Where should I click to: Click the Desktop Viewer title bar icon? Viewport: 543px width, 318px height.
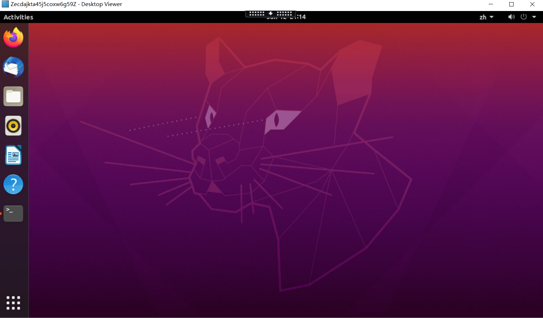click(5, 4)
